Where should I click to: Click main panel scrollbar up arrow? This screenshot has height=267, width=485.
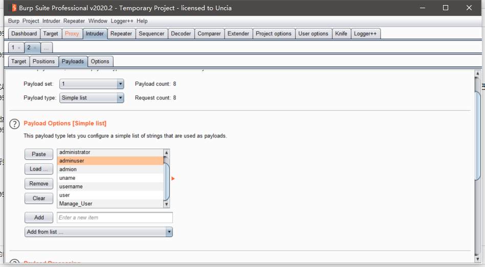(477, 74)
